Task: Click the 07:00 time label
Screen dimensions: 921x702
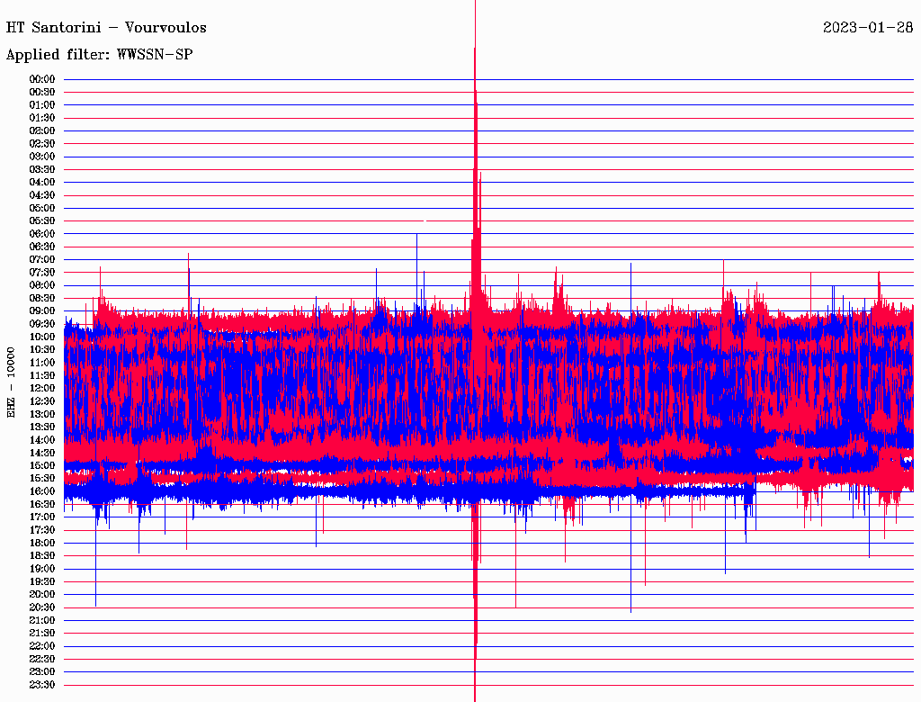Action: [42, 260]
